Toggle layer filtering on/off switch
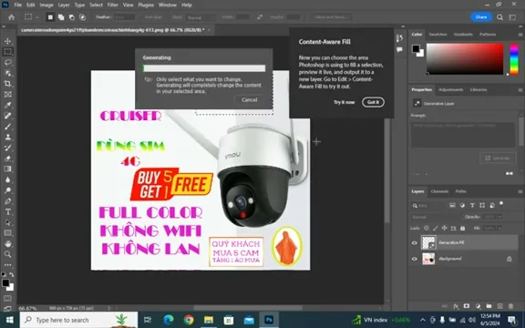The height and width of the screenshot is (328, 525). 501,203
